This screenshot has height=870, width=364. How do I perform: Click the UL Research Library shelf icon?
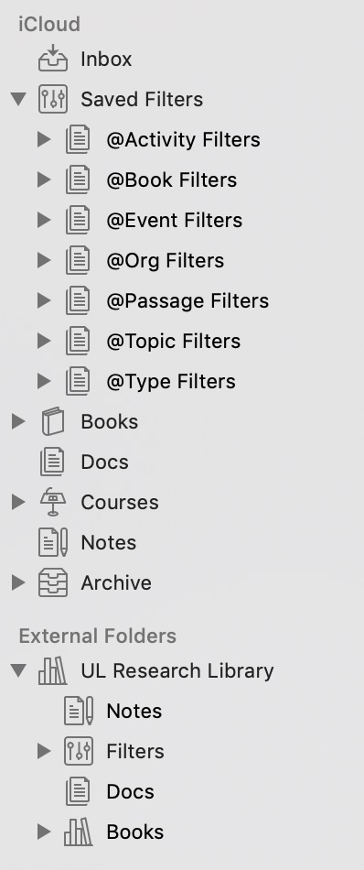53,670
